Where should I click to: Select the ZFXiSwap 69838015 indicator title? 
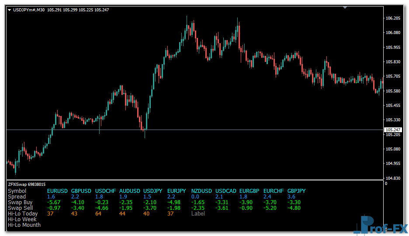[x=27, y=185]
